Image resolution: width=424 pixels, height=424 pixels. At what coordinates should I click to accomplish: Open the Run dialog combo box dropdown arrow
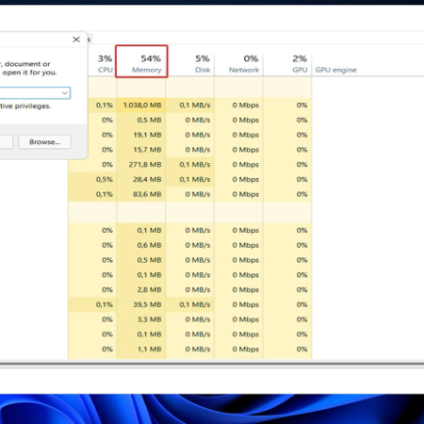(x=65, y=93)
